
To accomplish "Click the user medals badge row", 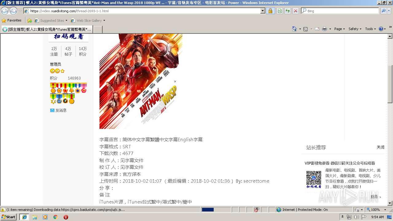I will pos(68,93).
